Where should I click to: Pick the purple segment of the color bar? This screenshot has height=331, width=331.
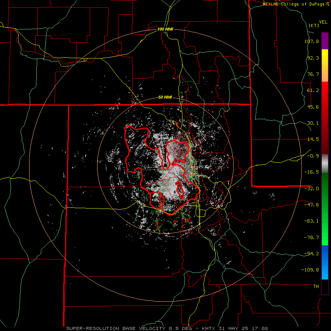pyautogui.click(x=325, y=41)
